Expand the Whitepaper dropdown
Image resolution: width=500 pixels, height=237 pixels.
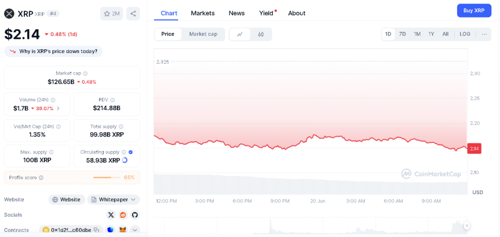113,200
